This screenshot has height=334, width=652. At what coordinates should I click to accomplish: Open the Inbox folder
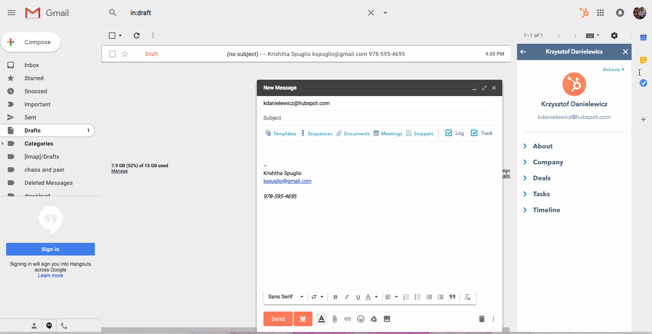[x=31, y=65]
